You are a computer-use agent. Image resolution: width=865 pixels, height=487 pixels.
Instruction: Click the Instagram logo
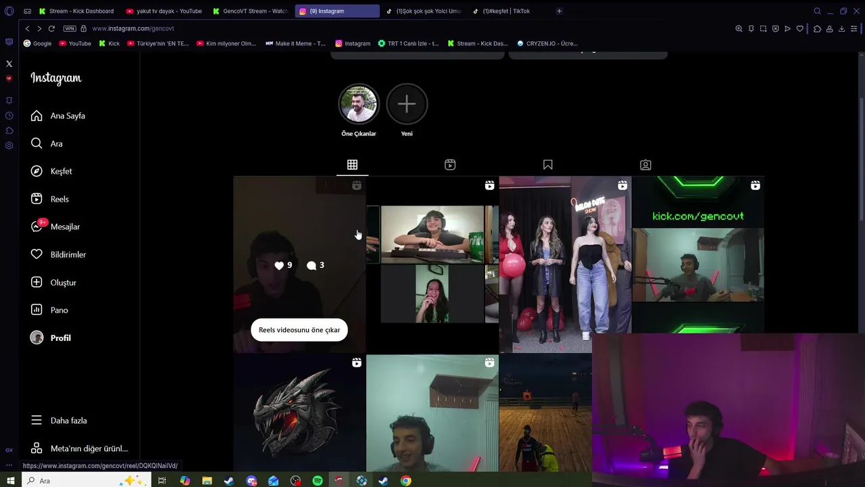[x=55, y=78]
